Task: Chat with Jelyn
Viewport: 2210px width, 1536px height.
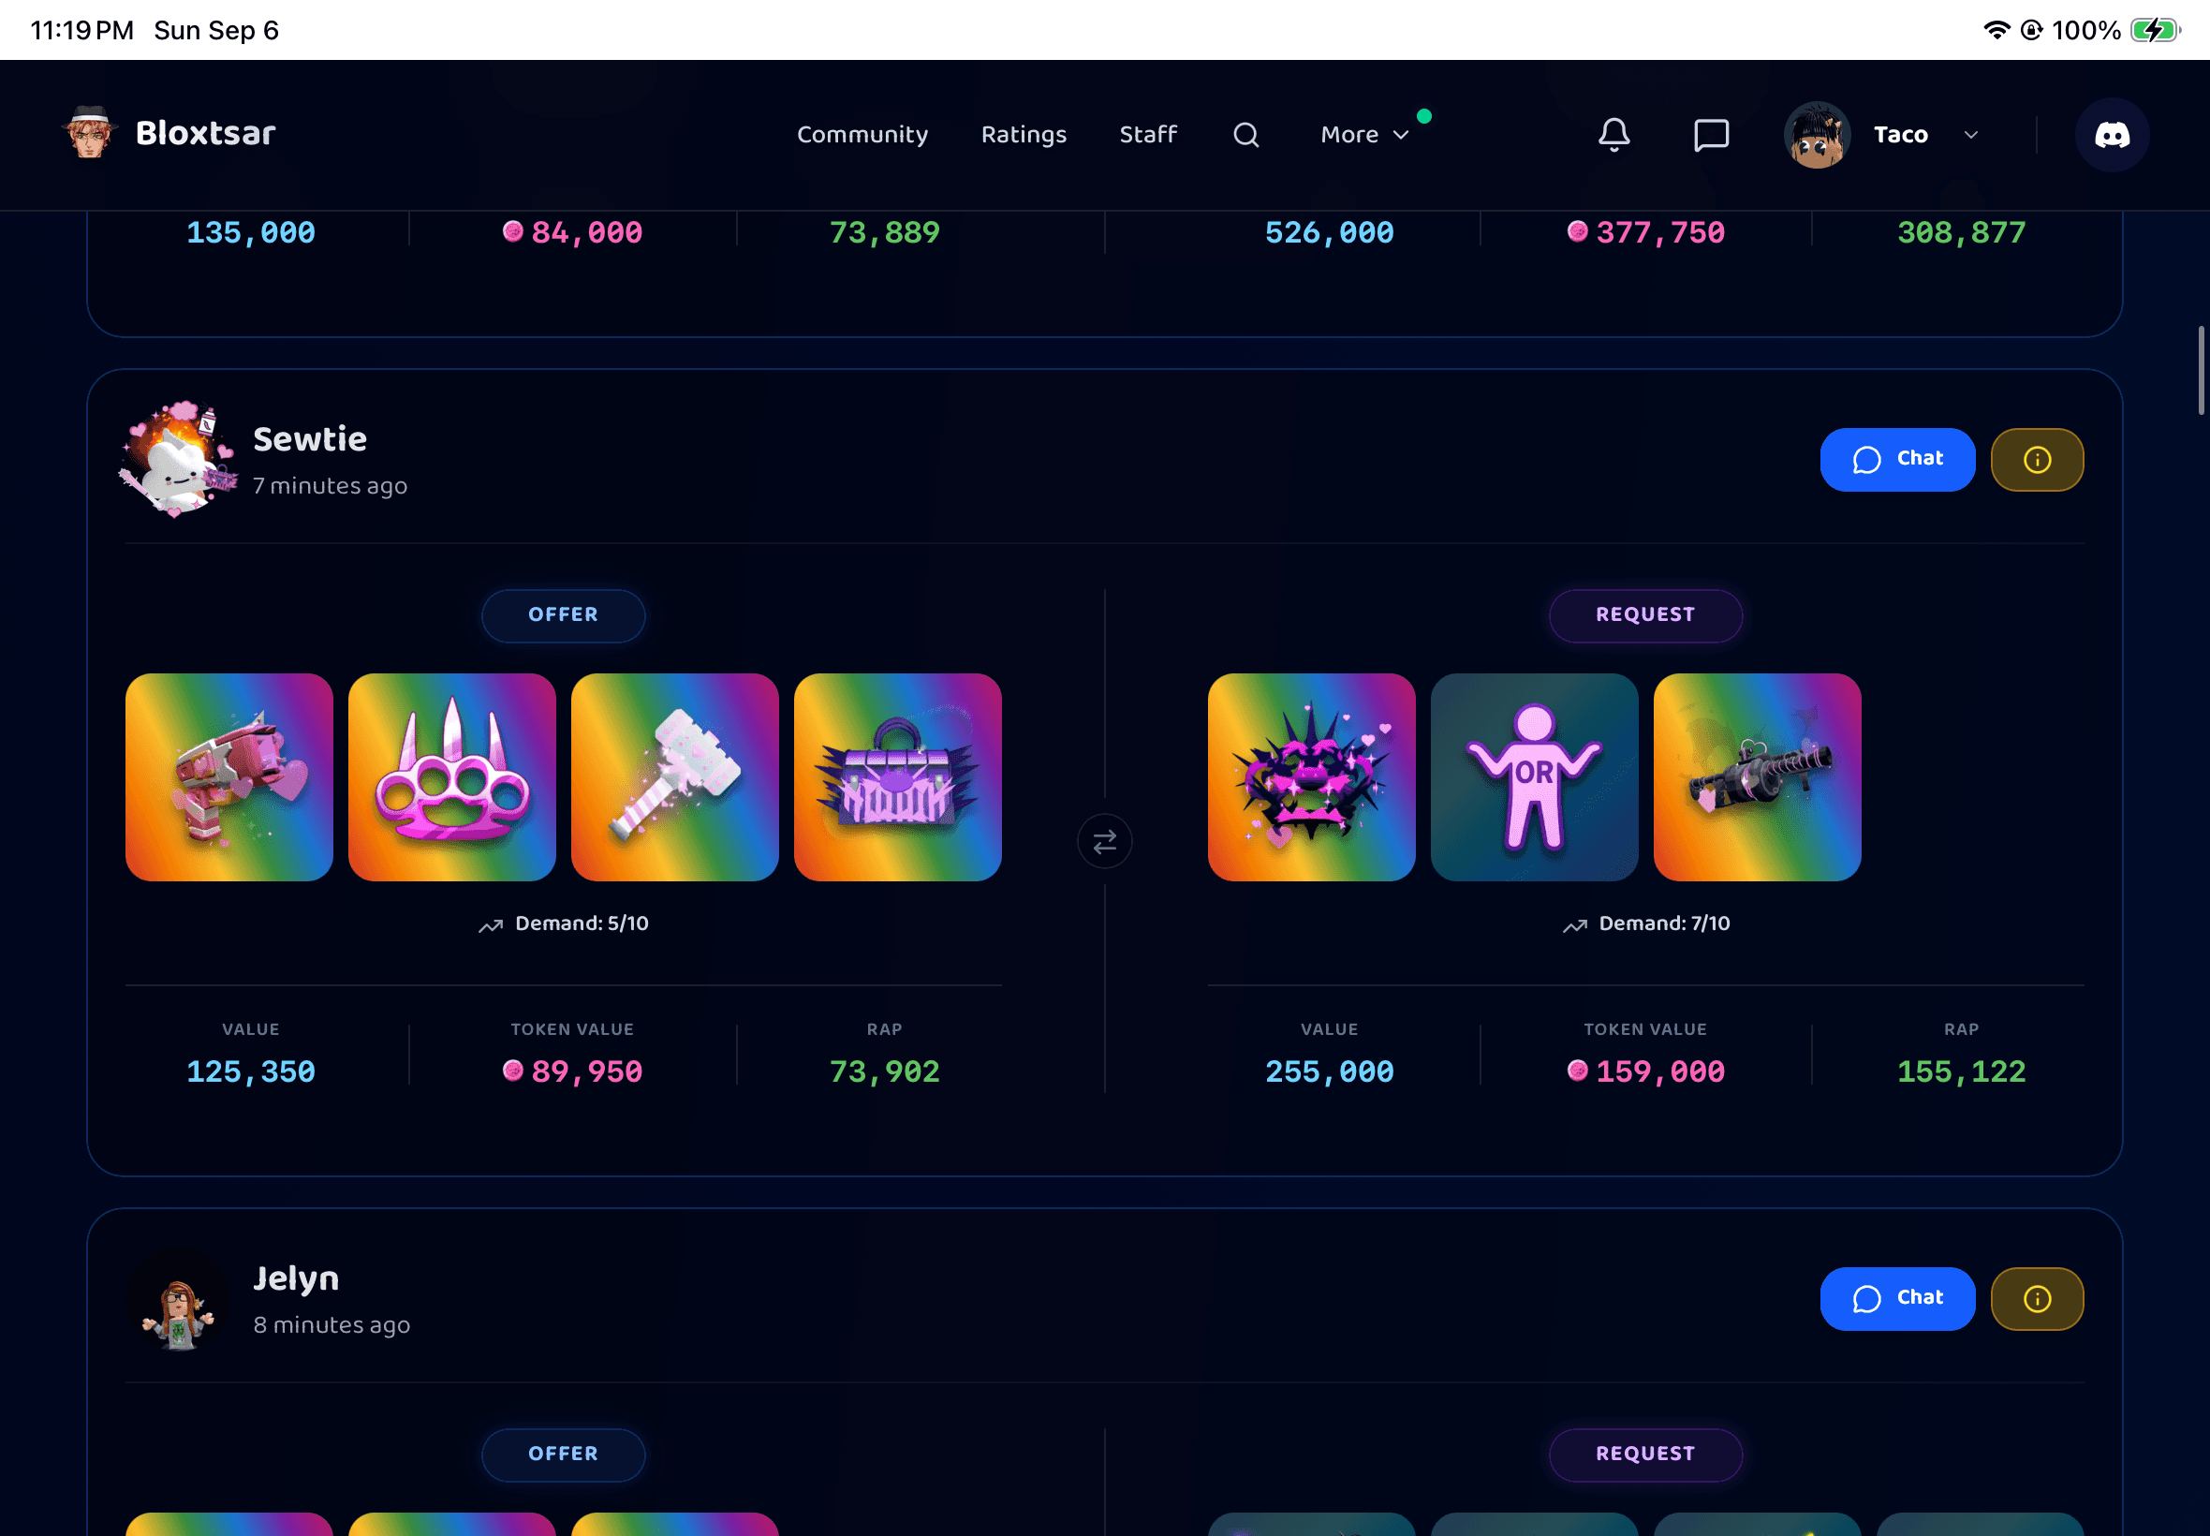Action: (1897, 1298)
